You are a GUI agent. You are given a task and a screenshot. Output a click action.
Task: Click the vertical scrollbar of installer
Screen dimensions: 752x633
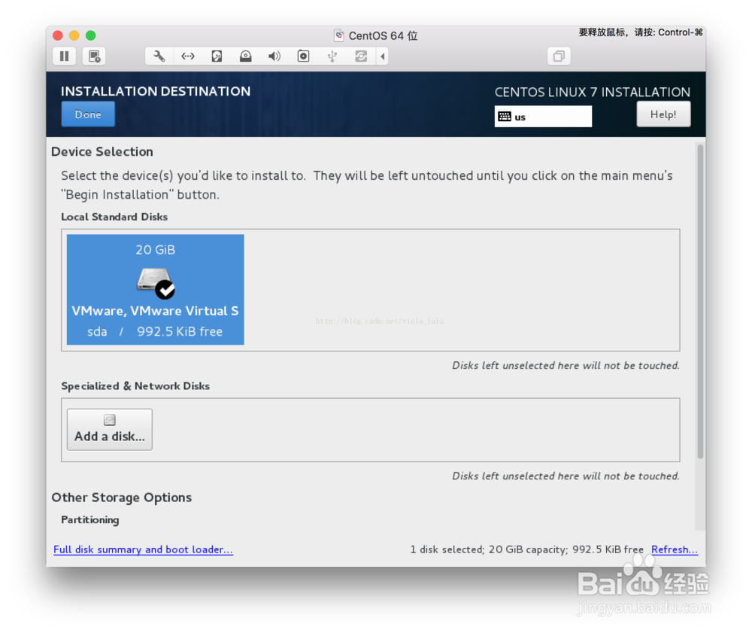(700, 302)
